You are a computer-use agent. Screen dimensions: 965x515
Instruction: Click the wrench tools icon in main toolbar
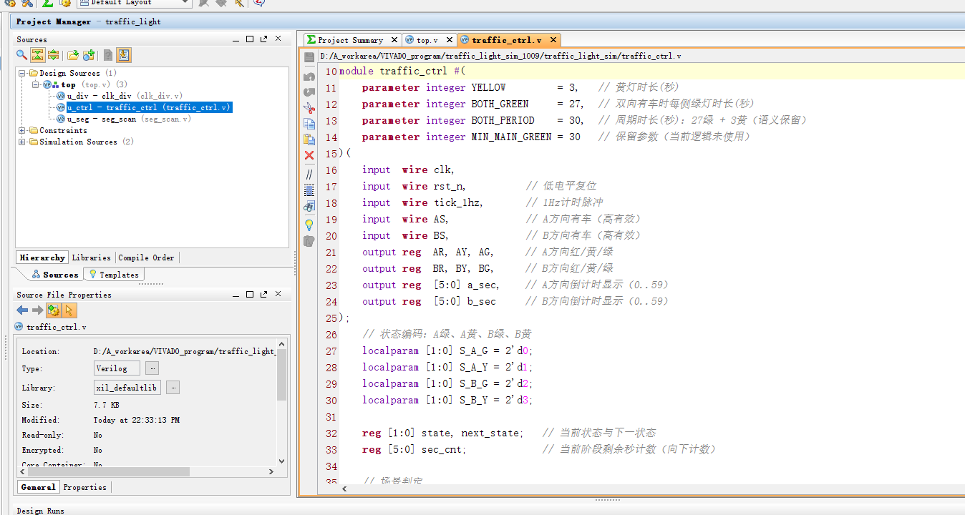(x=27, y=3)
